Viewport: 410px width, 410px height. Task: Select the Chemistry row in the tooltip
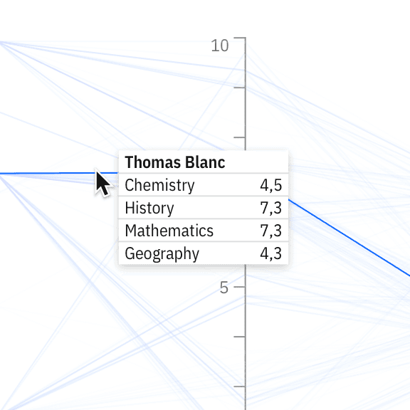click(204, 185)
